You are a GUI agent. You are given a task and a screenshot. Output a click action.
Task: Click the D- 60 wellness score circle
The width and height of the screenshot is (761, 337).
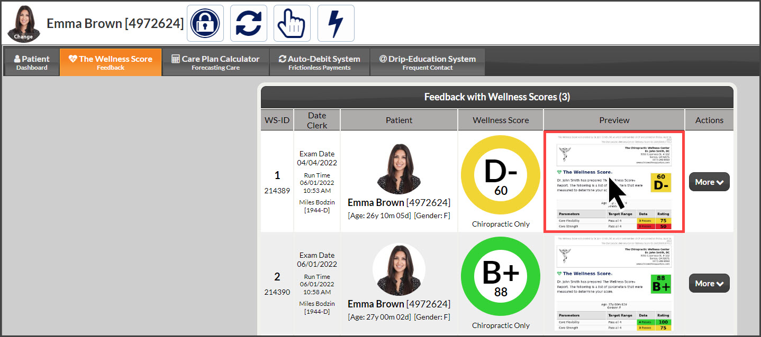tap(501, 175)
